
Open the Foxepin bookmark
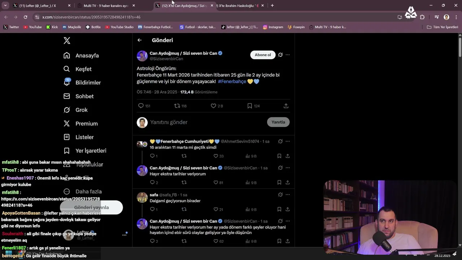click(x=296, y=27)
